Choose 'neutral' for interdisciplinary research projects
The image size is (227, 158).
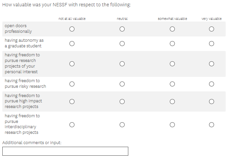click(x=122, y=125)
